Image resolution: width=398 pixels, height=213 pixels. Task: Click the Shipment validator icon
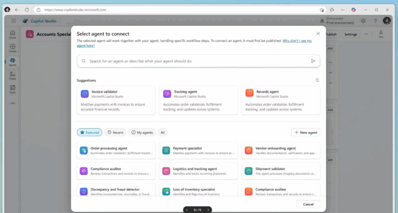(249, 171)
